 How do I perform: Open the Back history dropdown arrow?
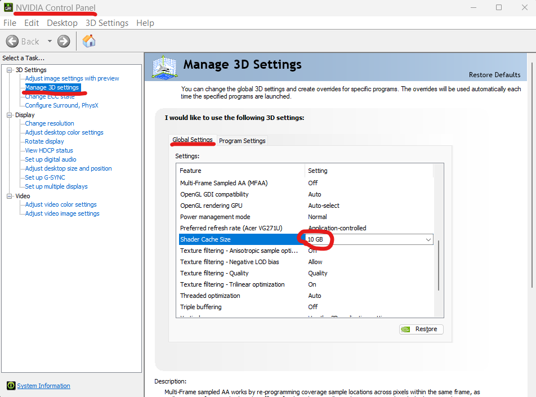point(50,41)
